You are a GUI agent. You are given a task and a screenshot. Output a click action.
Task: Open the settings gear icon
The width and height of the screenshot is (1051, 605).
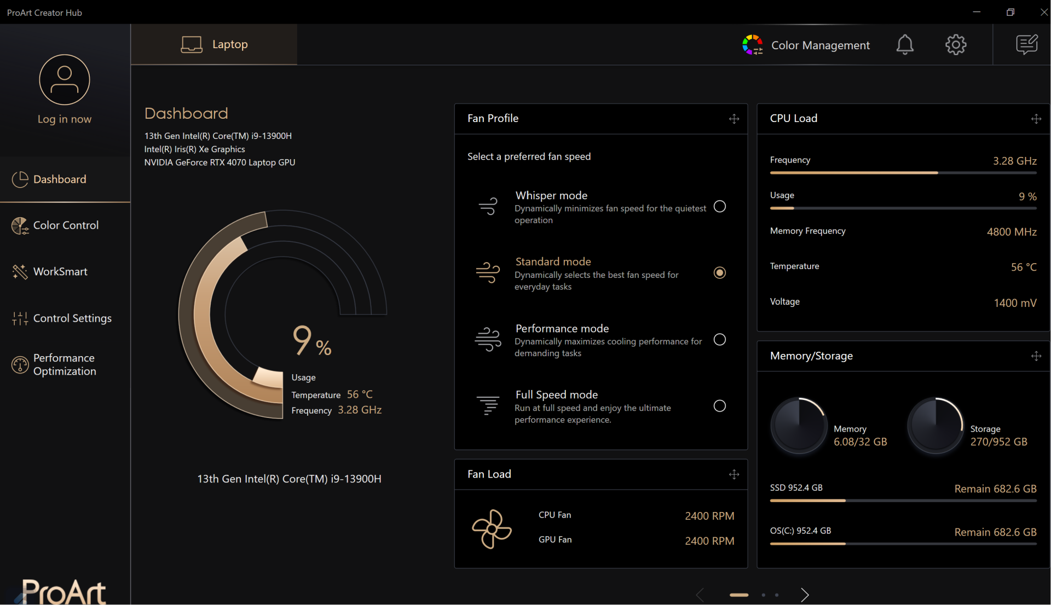[x=956, y=45]
